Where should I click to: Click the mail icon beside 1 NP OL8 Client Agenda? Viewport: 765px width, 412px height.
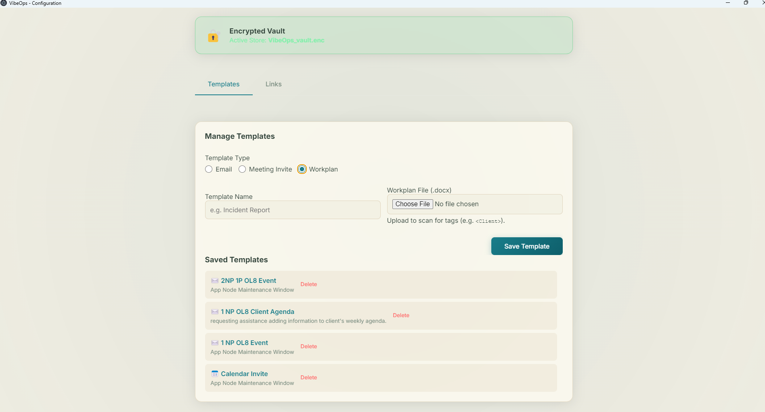pos(214,312)
